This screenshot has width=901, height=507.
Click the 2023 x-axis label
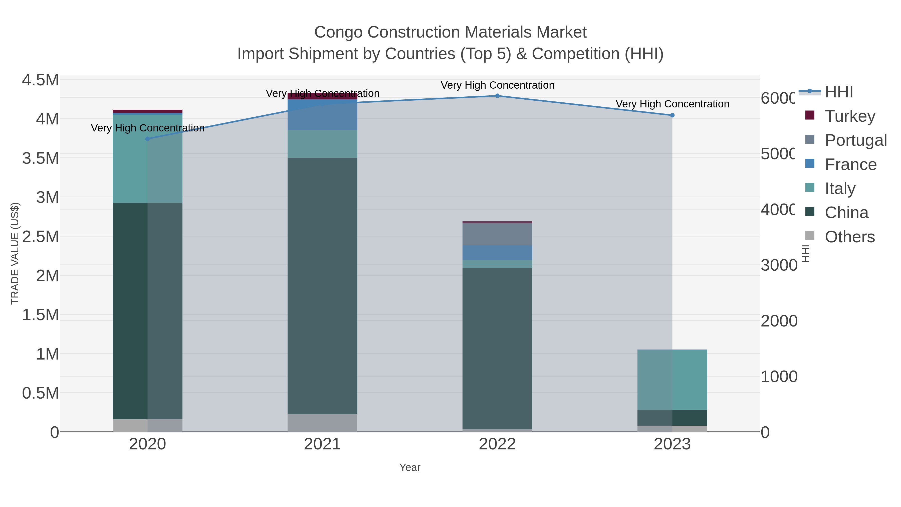pos(672,444)
